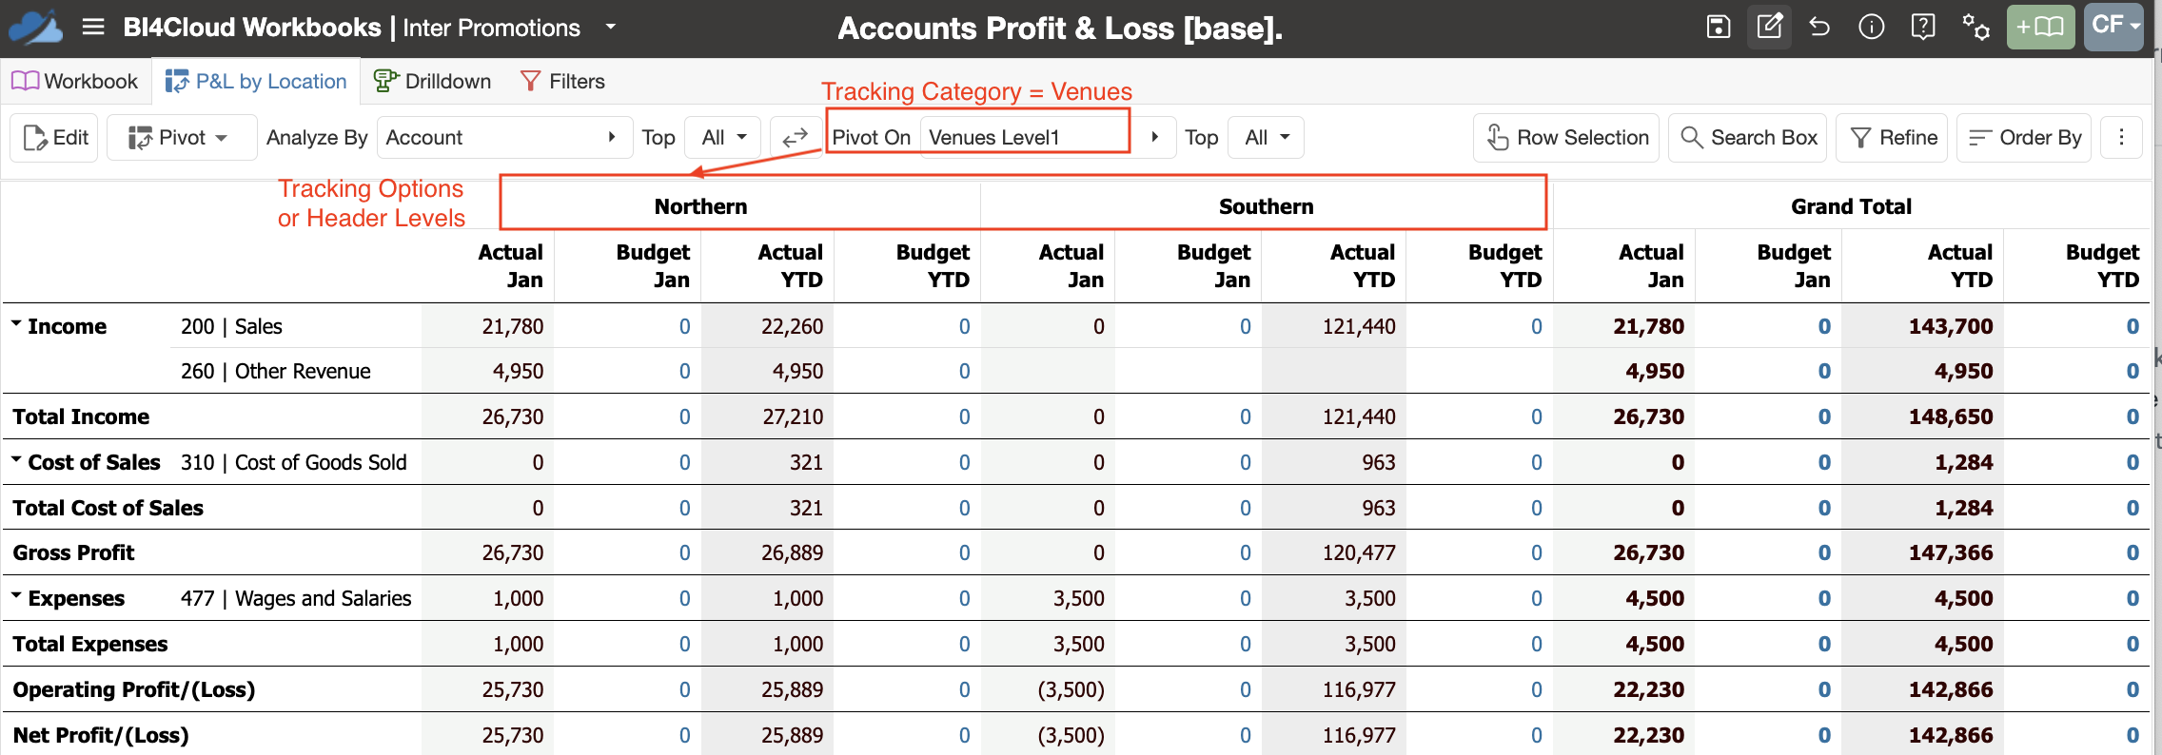
Task: Click the Order By button
Action: (2024, 138)
